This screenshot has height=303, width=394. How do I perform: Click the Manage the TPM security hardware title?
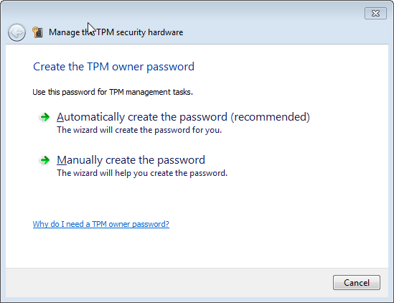116,32
